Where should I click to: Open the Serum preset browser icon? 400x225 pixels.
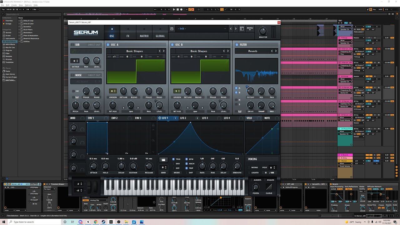(x=242, y=29)
